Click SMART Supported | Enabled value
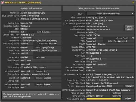 96,44
